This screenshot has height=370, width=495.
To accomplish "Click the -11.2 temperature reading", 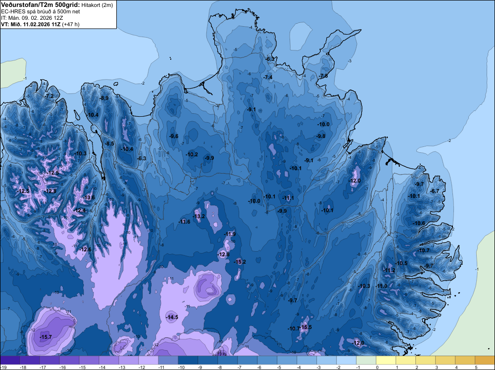I will click(x=389, y=270).
